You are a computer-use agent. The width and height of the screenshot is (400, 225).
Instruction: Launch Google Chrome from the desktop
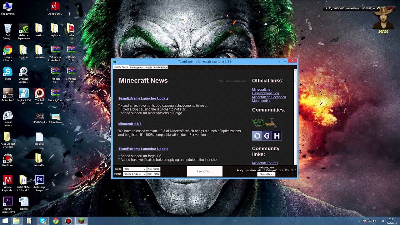(x=8, y=53)
